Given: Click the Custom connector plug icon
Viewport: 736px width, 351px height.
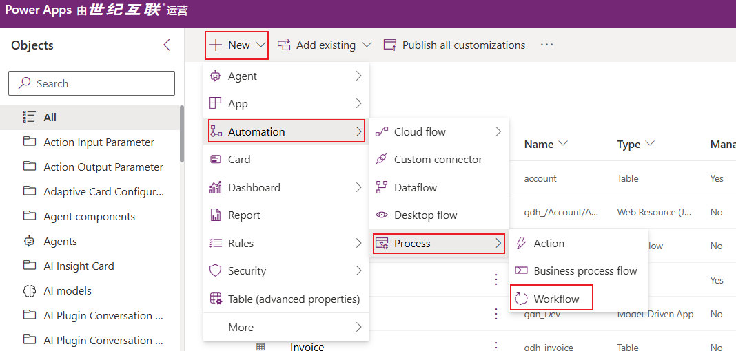Looking at the screenshot, I should 382,160.
